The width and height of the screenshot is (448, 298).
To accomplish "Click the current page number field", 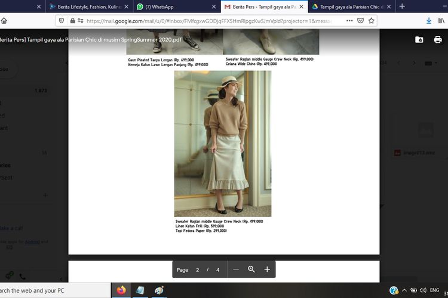I will (198, 270).
